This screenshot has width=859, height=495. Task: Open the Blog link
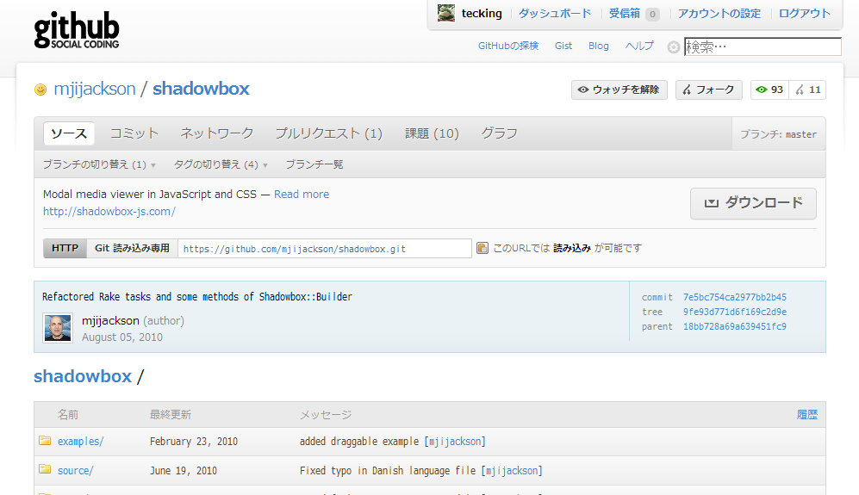[598, 46]
